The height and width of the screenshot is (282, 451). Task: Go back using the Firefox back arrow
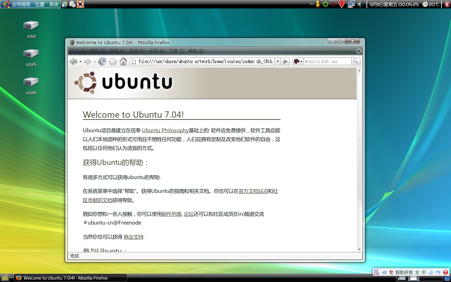[x=74, y=61]
